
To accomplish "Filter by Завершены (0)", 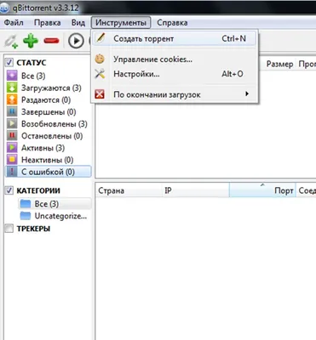I will [x=49, y=112].
